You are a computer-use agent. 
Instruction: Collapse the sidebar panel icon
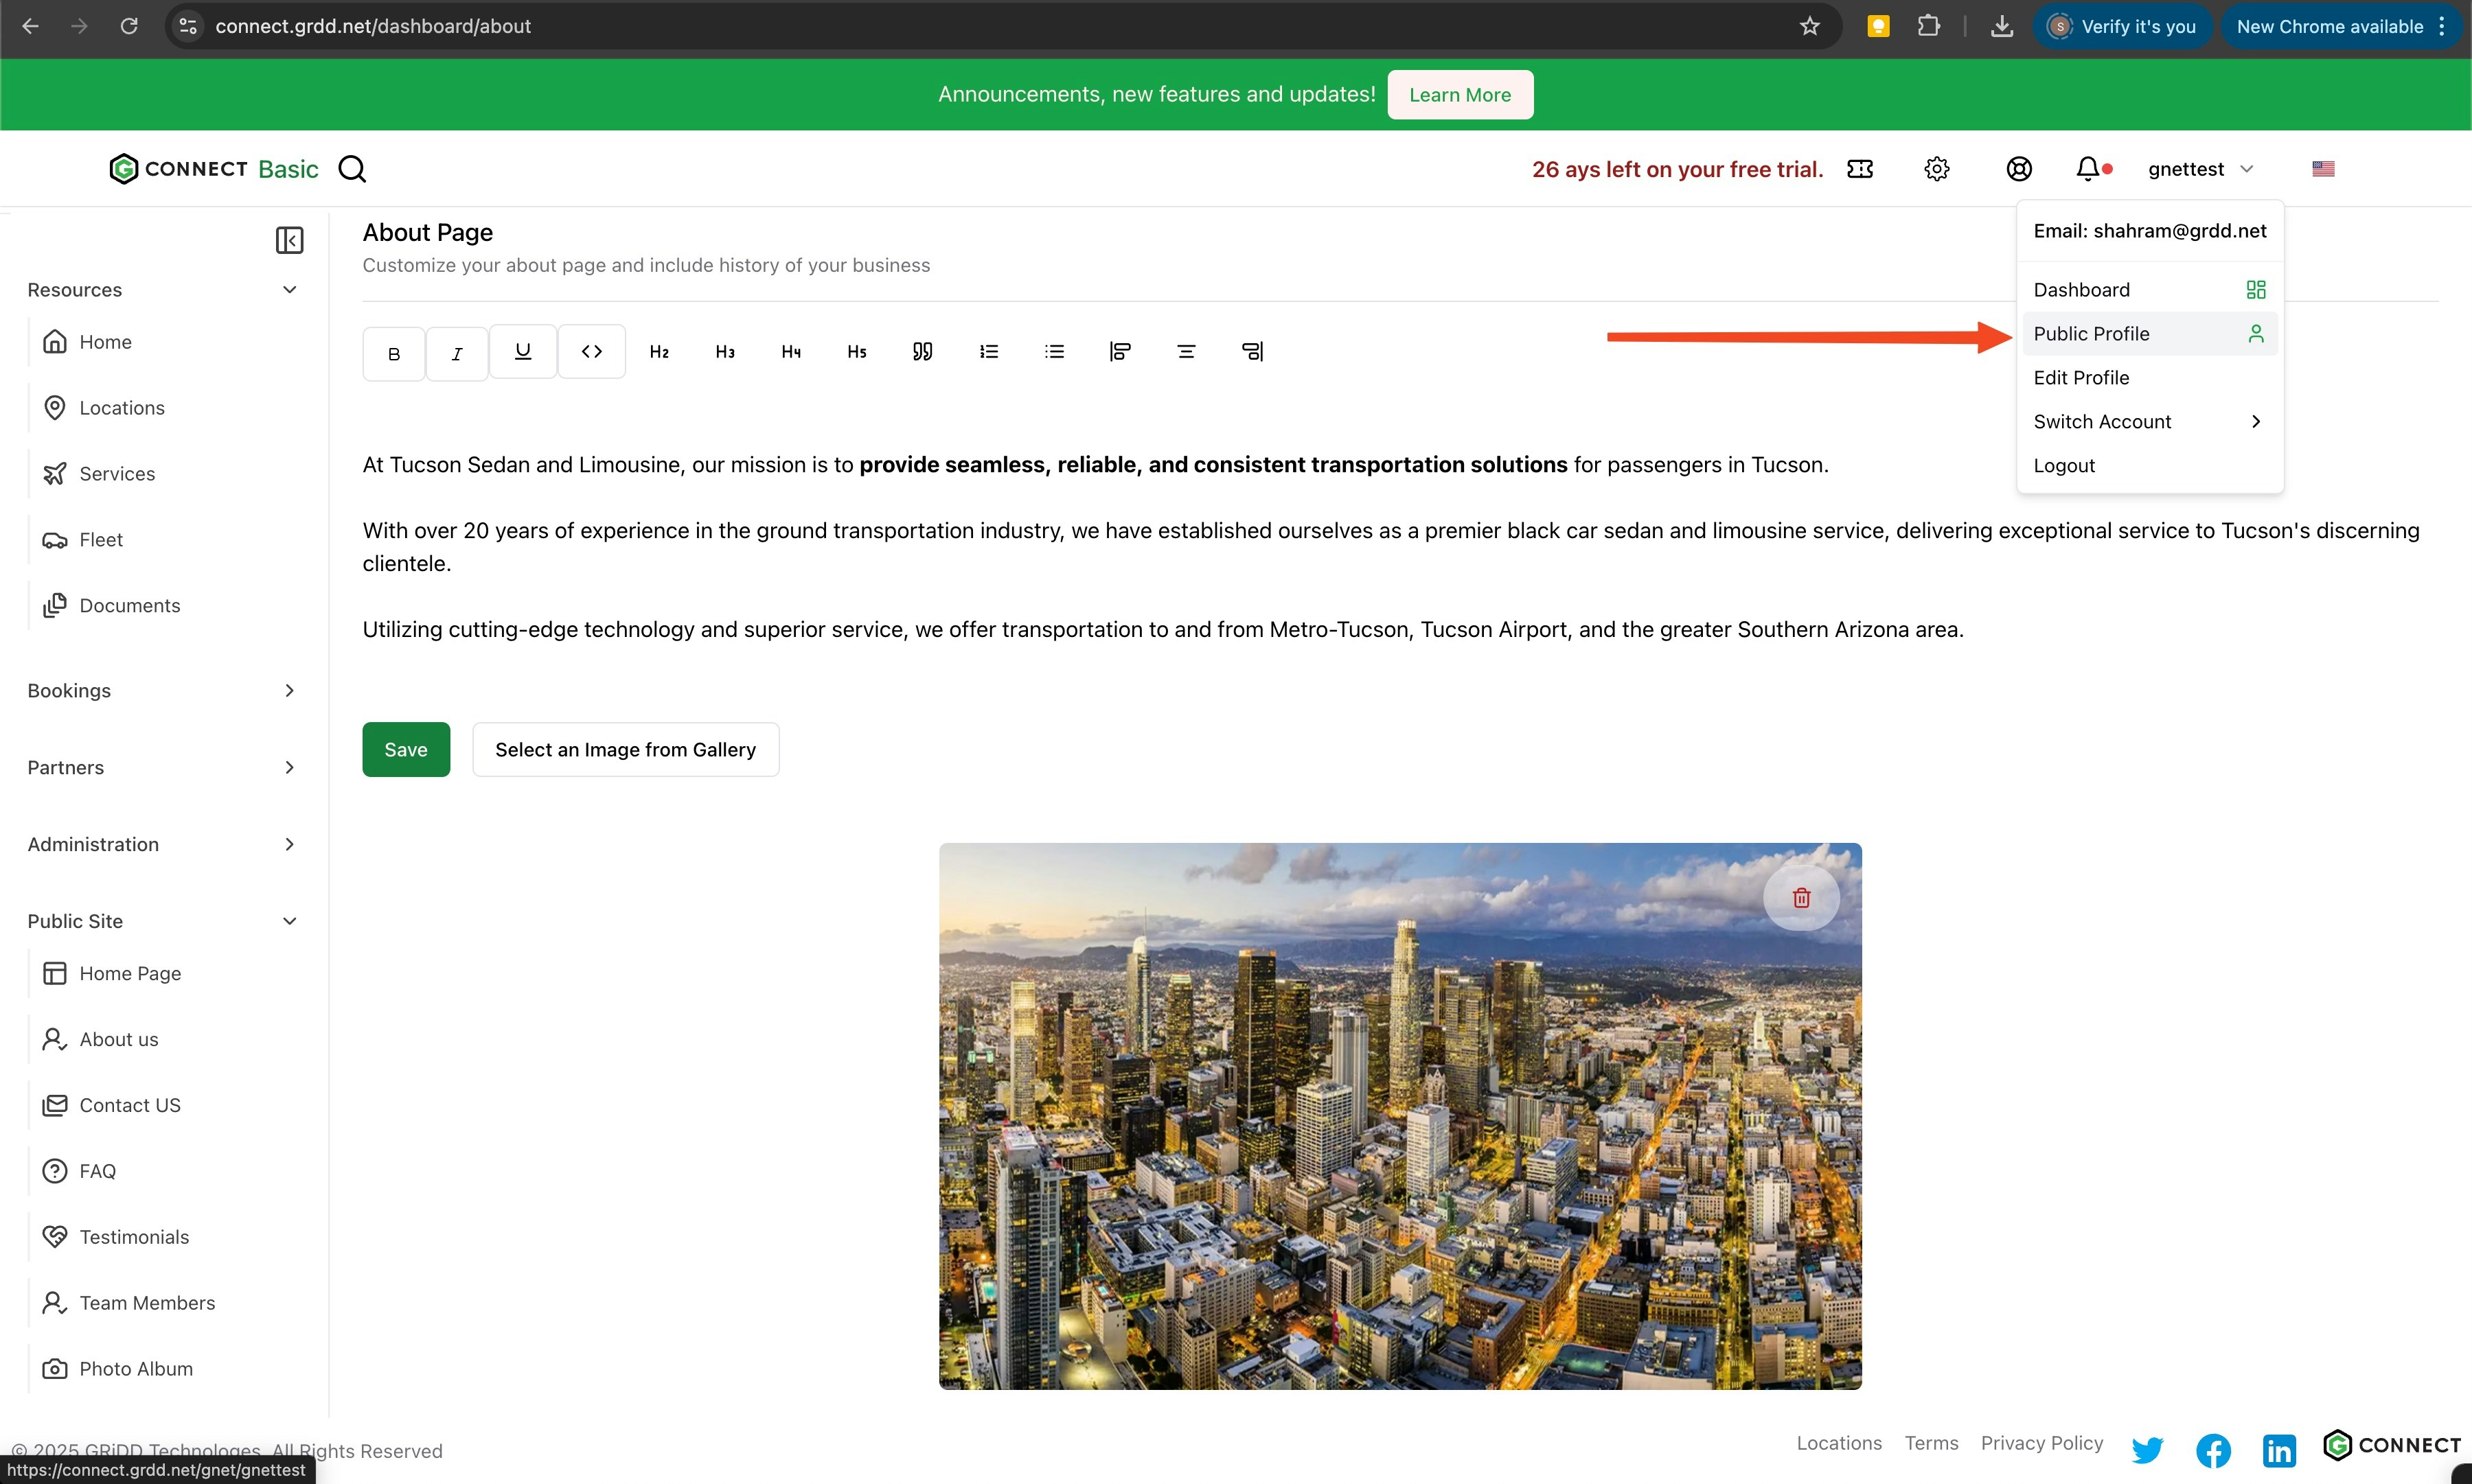(x=289, y=240)
